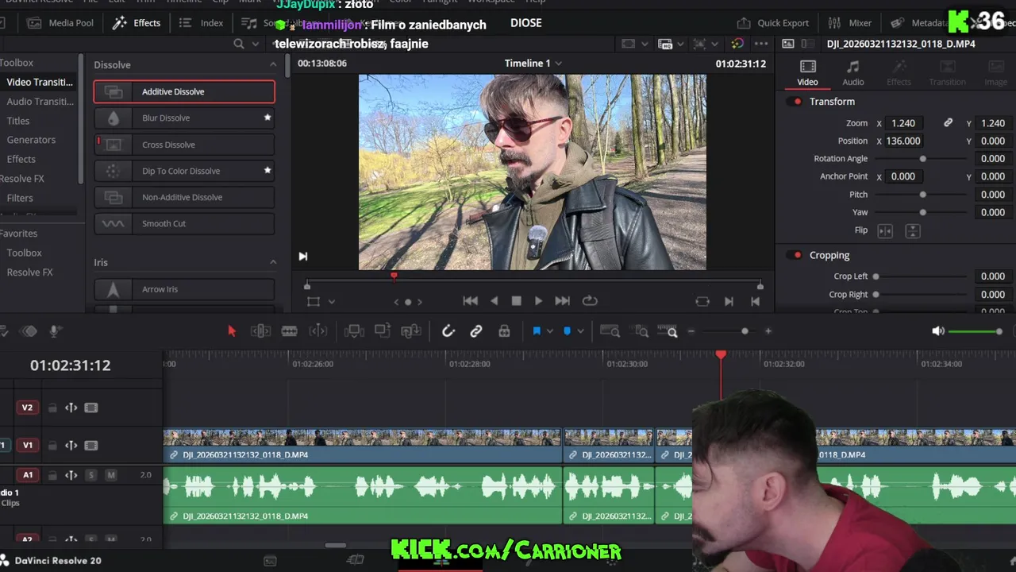This screenshot has width=1016, height=572.
Task: Jump to first frame in viewer
Action: click(471, 301)
